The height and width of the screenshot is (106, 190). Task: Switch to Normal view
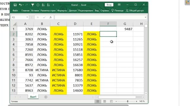[x=98, y=101]
